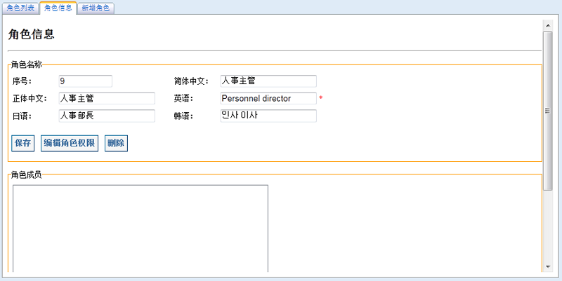Click the 正体中文 input field
This screenshot has height=281, width=562.
(107, 98)
